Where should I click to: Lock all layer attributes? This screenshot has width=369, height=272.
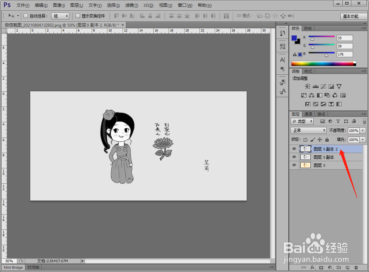(x=327, y=140)
